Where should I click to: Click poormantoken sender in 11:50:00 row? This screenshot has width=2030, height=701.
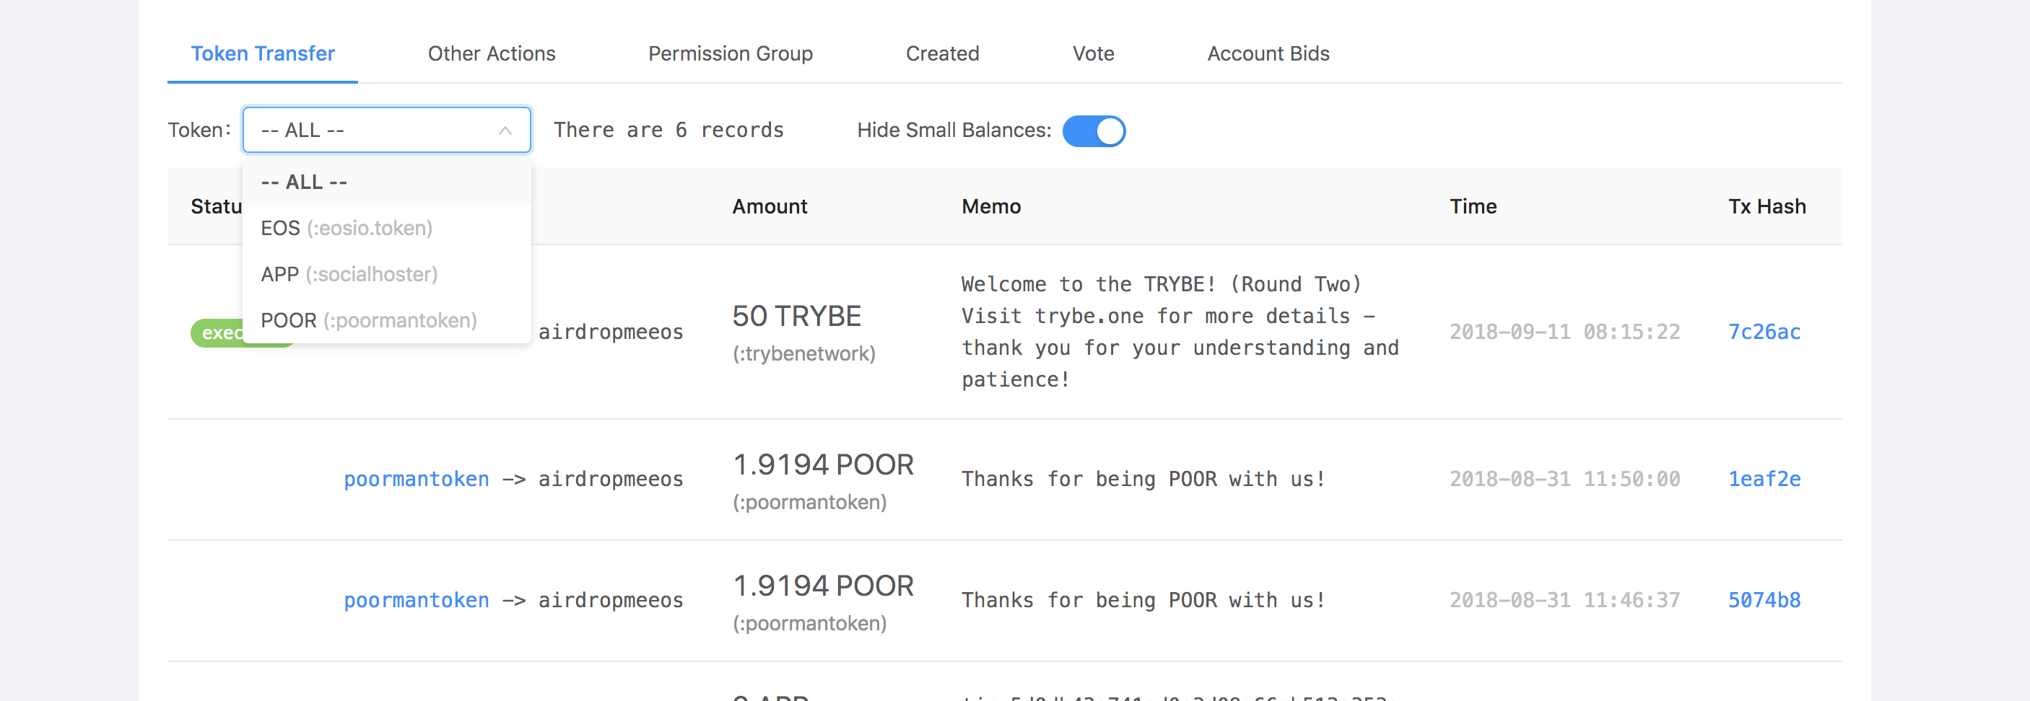pos(416,479)
